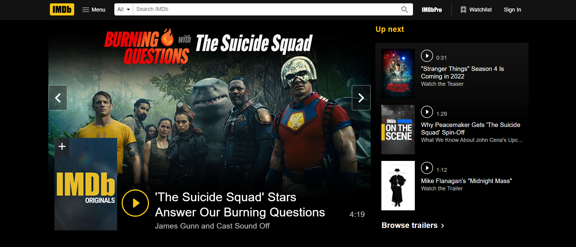The height and width of the screenshot is (247, 576).
Task: Play The Suicide Squad Burning Questions video
Action: pyautogui.click(x=135, y=203)
